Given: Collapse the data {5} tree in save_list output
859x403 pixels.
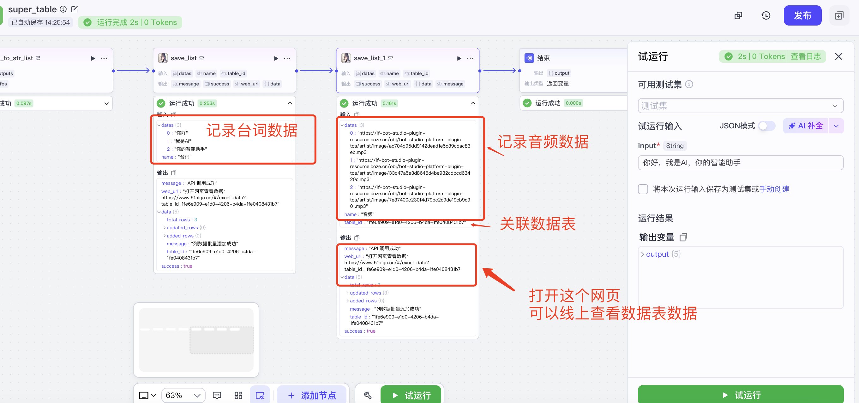Looking at the screenshot, I should click(x=159, y=212).
